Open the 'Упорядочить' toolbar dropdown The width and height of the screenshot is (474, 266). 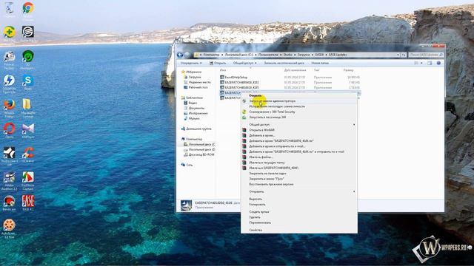191,63
